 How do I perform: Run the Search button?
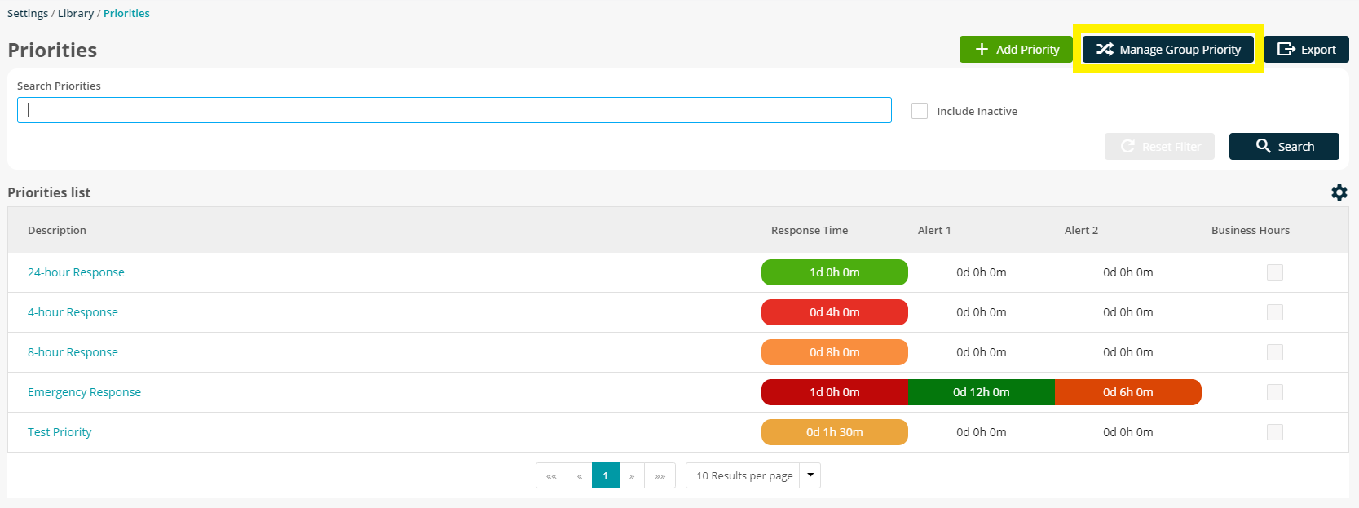pyautogui.click(x=1284, y=146)
